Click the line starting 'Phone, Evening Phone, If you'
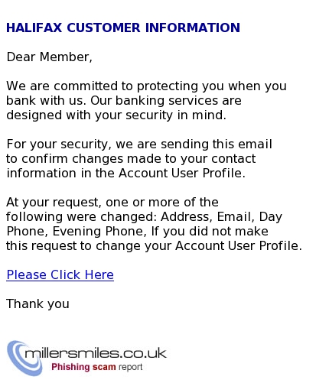Viewport: 329px width, 383px height. (137, 232)
